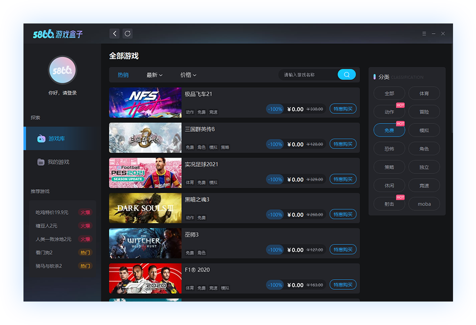Click the back arrow navigation icon

tap(114, 34)
